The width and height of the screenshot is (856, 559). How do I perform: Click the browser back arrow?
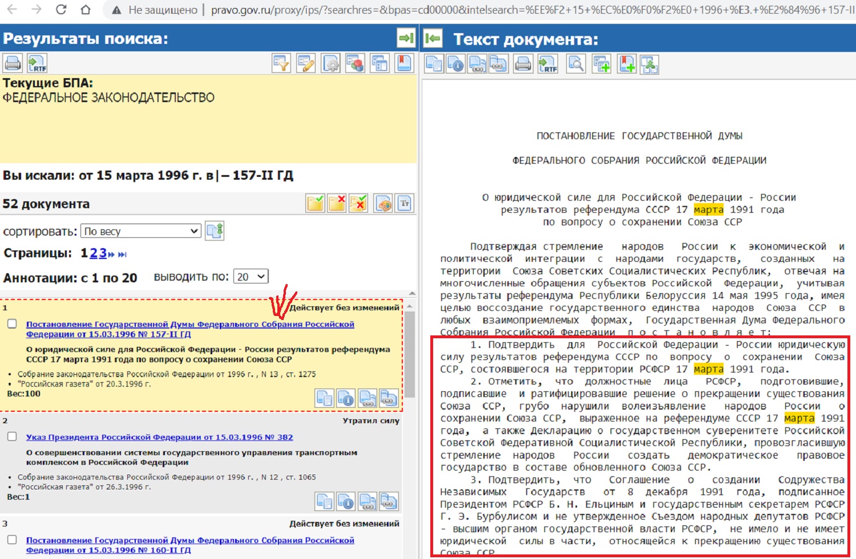(11, 10)
